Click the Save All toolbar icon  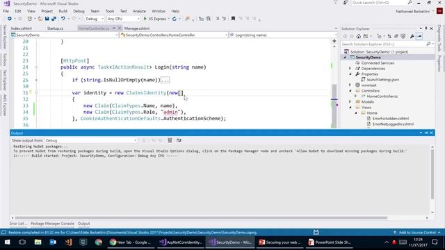[x=54, y=19]
